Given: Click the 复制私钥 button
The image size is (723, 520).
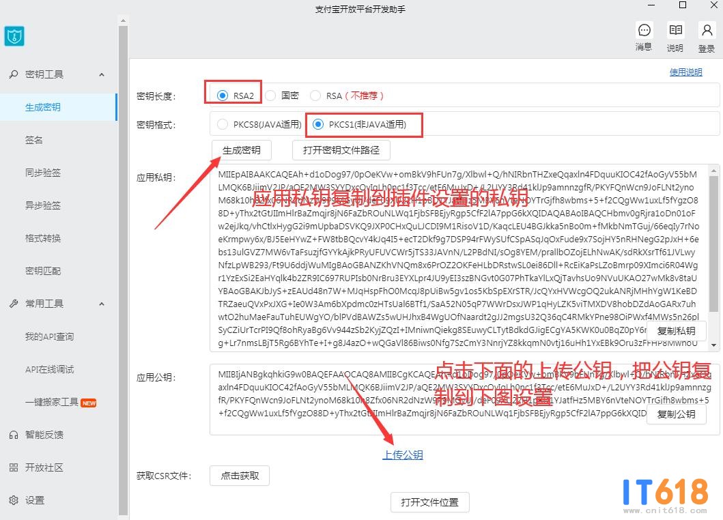Looking at the screenshot, I should [676, 331].
